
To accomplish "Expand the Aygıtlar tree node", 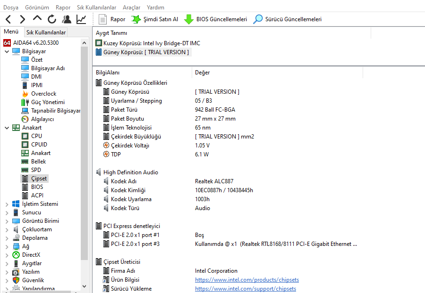I will pos(7,263).
